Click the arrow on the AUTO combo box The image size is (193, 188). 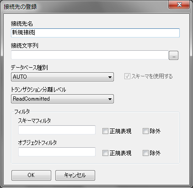110,77
